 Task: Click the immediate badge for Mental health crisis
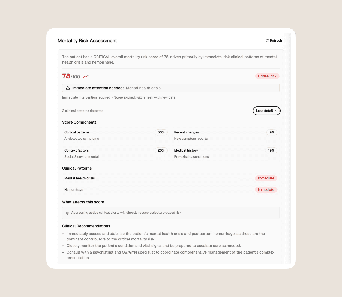tap(266, 178)
